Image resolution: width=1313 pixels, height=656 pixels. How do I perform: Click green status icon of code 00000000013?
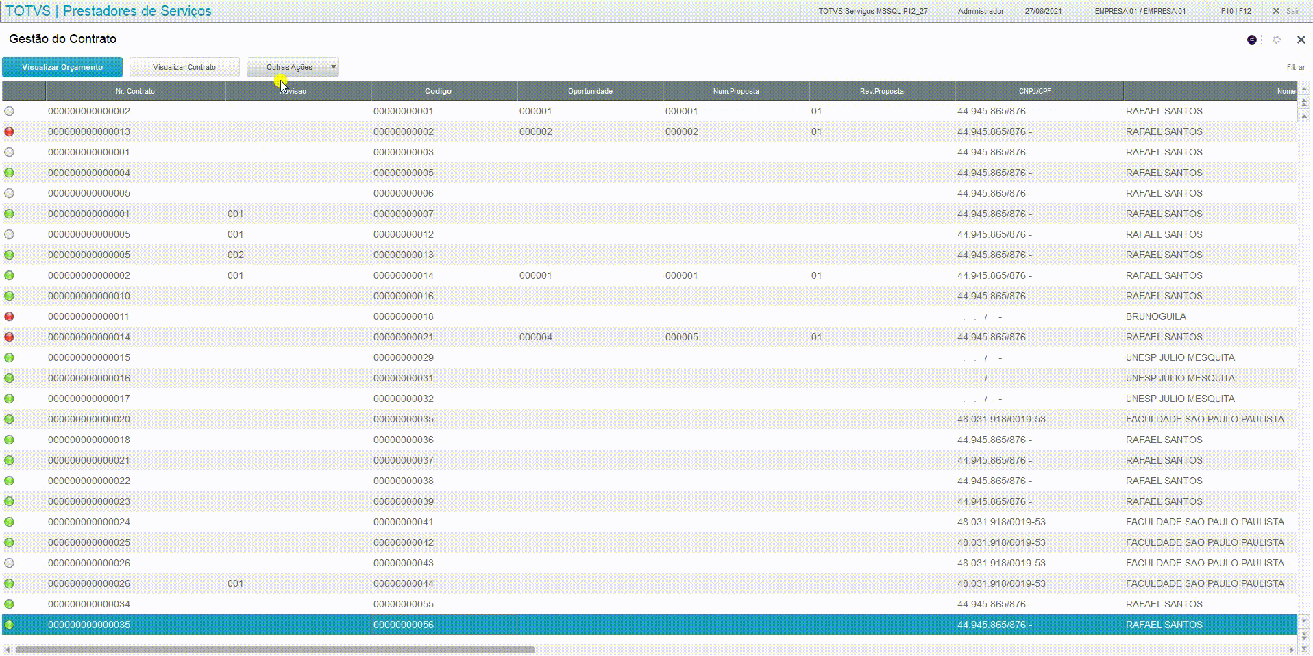click(9, 255)
